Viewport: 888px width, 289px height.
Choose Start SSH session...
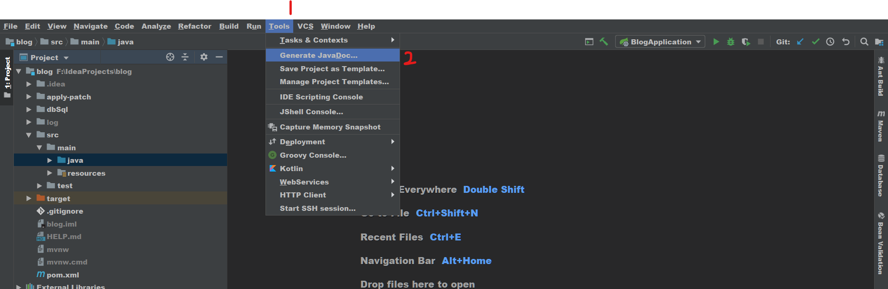333,209
